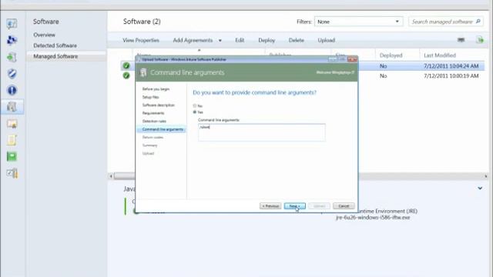Click the search magnifier icon
493x277 pixels.
pos(478,22)
